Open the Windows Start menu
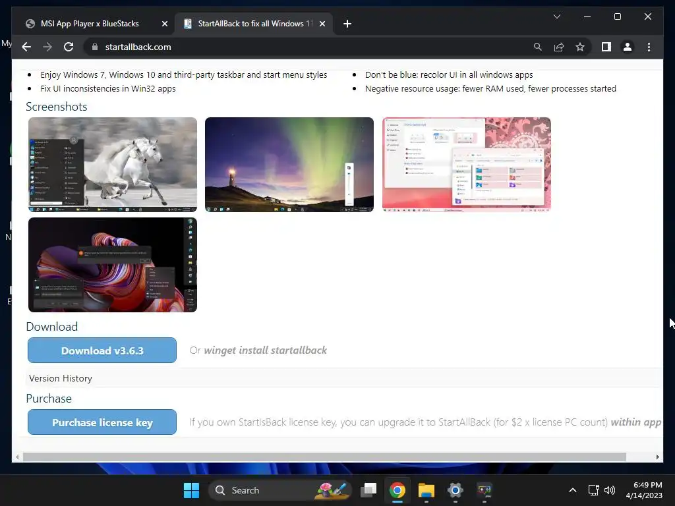The image size is (675, 506). [191, 490]
